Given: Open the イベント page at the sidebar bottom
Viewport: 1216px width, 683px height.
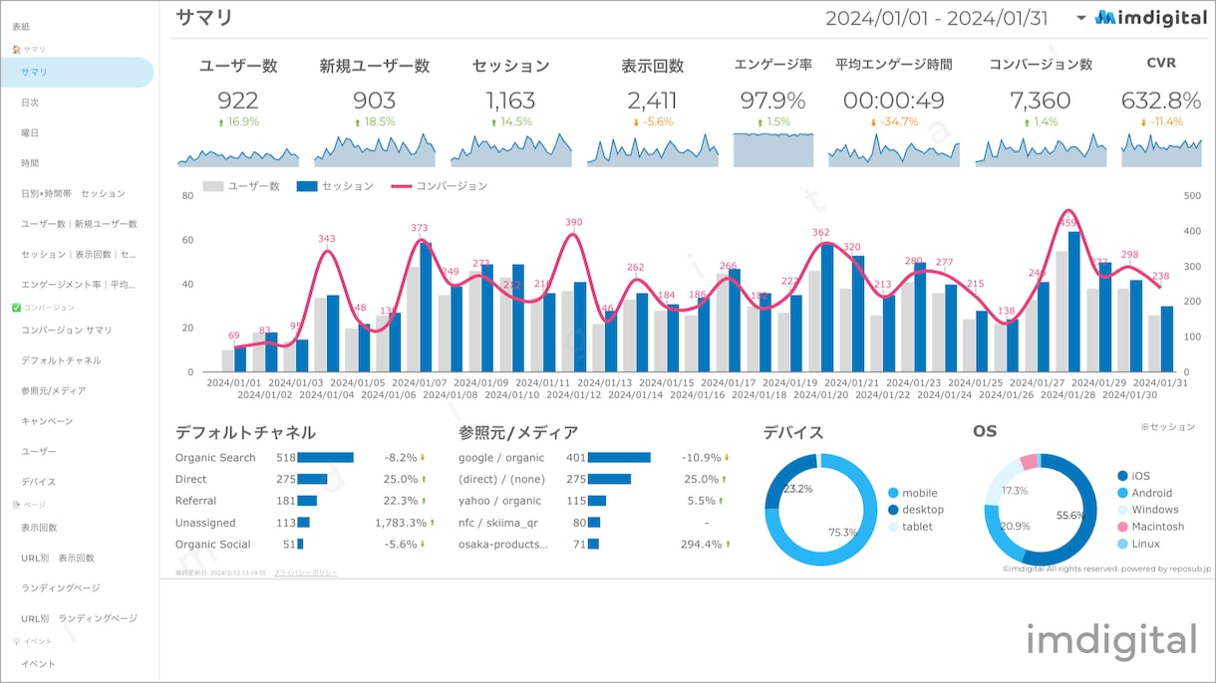Looking at the screenshot, I should [39, 664].
